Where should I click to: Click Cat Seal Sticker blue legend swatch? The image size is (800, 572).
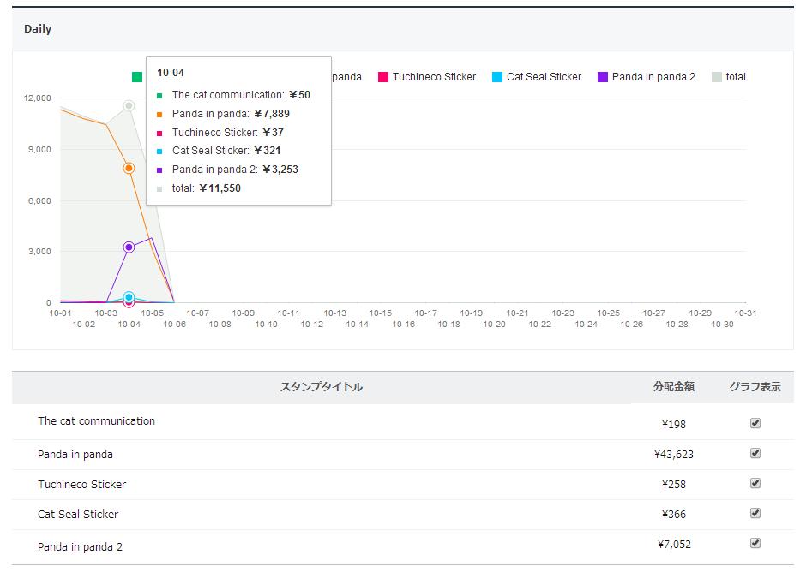coord(497,77)
